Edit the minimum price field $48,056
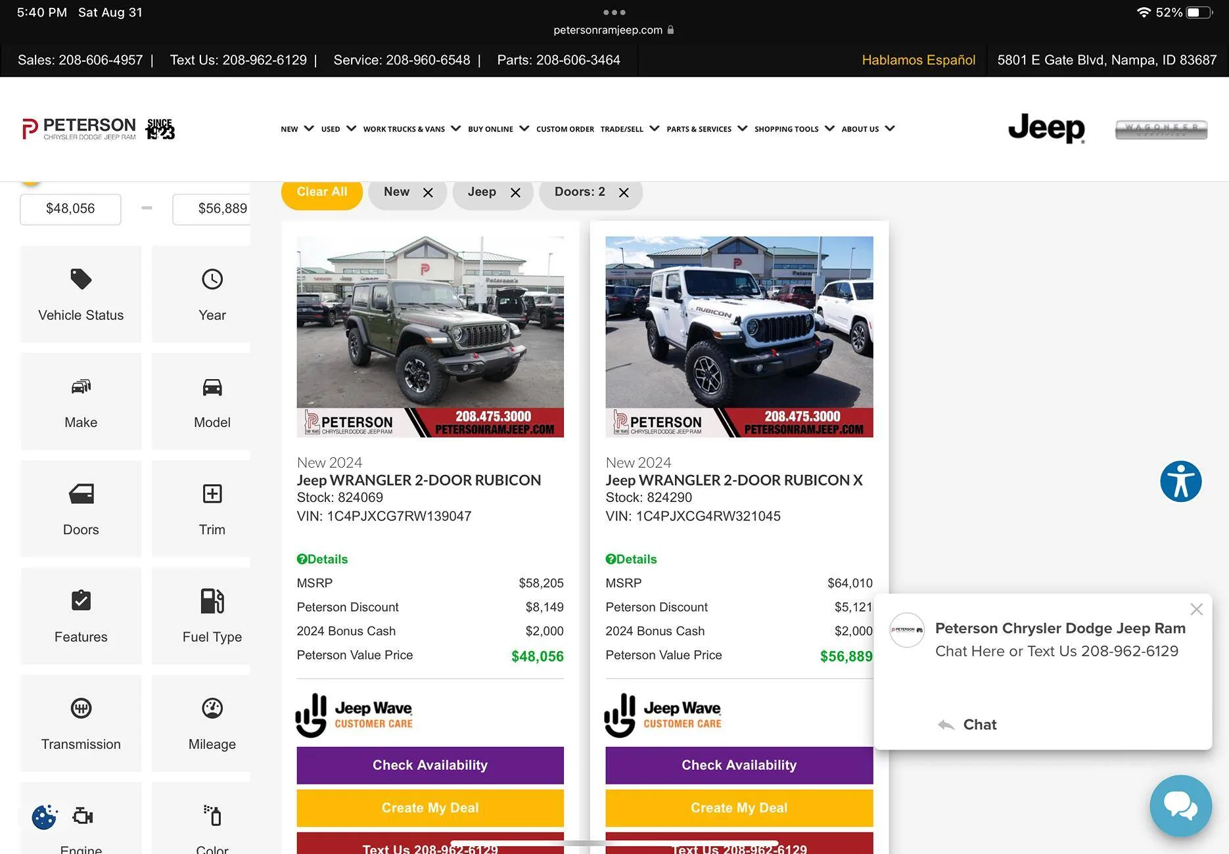Image resolution: width=1229 pixels, height=854 pixels. click(70, 209)
